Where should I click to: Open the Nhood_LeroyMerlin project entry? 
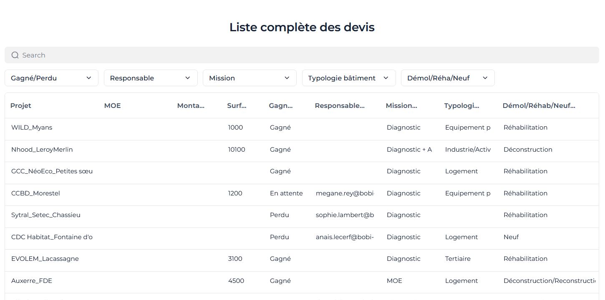[x=42, y=150]
